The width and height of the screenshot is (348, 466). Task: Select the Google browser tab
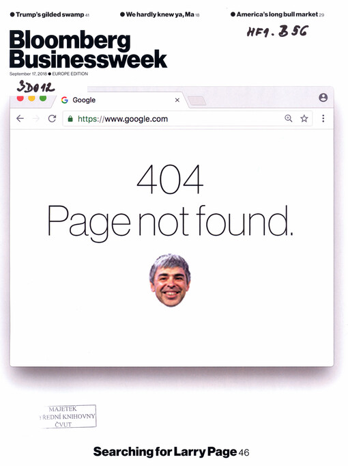tap(119, 100)
